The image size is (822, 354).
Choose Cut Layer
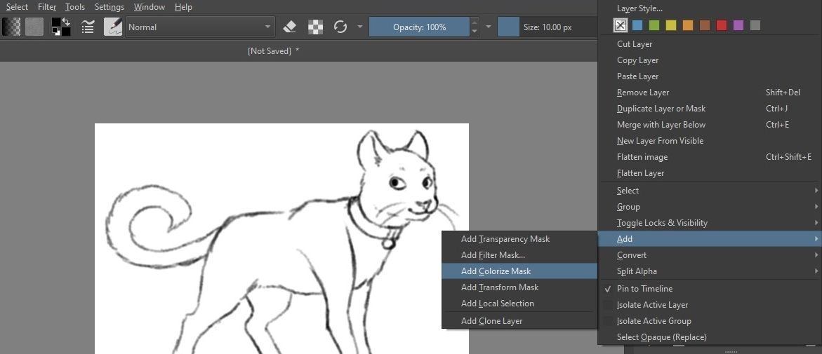click(709, 44)
